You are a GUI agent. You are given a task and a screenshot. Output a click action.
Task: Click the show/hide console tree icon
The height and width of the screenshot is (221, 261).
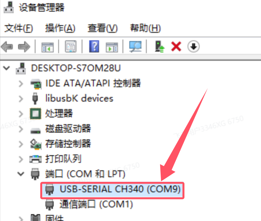(48, 47)
